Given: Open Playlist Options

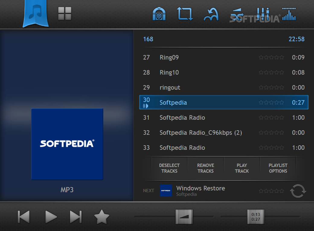Looking at the screenshot, I should (x=278, y=168).
